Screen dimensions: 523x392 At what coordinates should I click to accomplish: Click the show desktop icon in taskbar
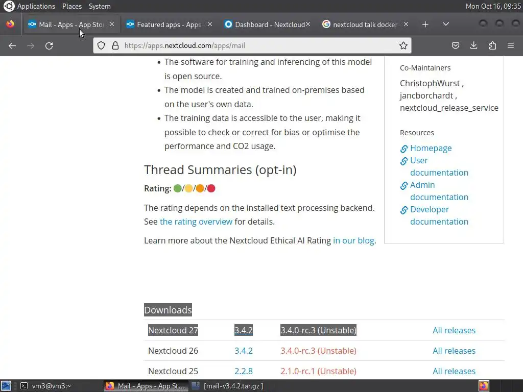coord(6,386)
